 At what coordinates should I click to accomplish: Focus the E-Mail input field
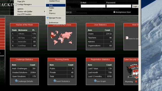pos(93,6)
